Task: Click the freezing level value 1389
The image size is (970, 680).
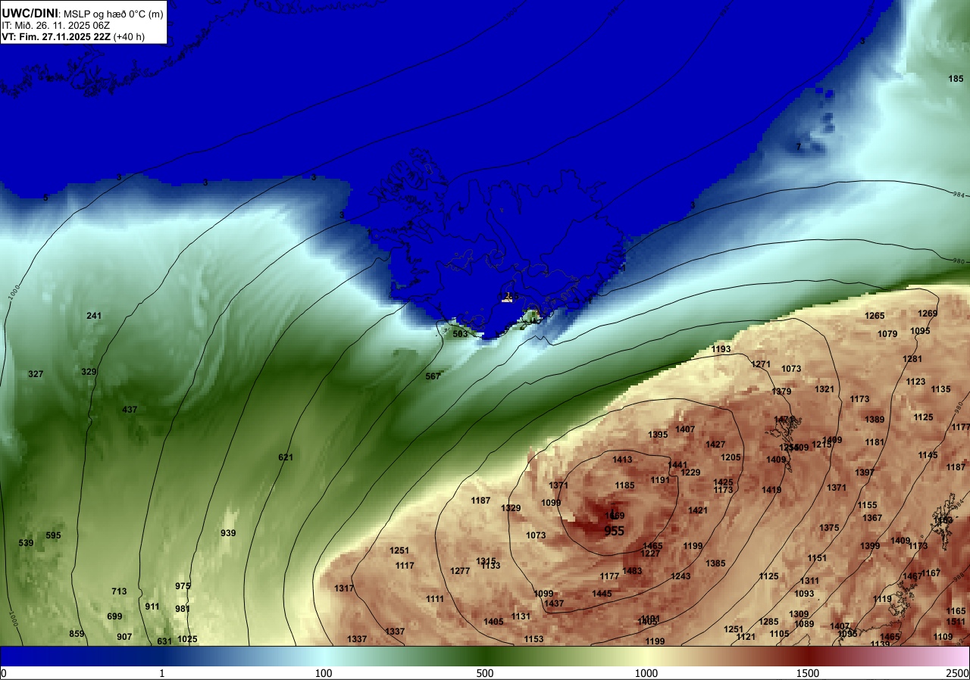Action: click(x=875, y=420)
